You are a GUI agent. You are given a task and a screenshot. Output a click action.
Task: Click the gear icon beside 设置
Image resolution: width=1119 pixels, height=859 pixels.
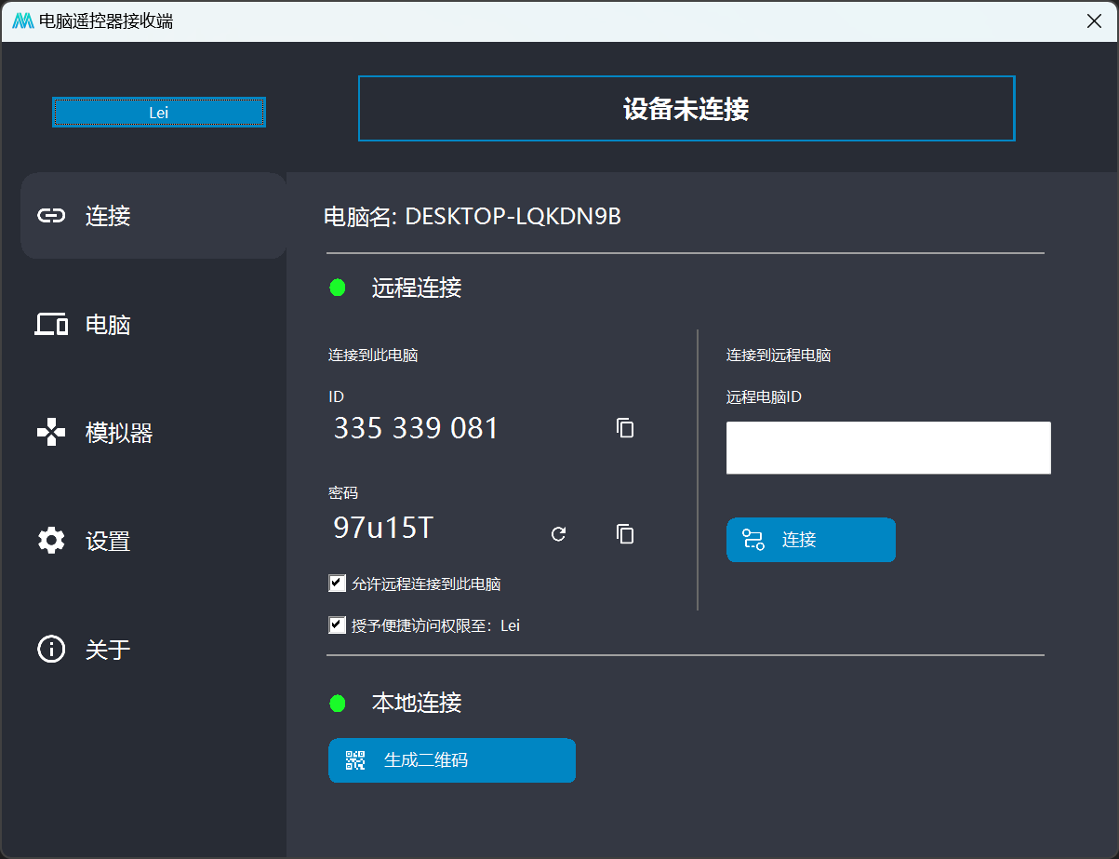pyautogui.click(x=52, y=541)
